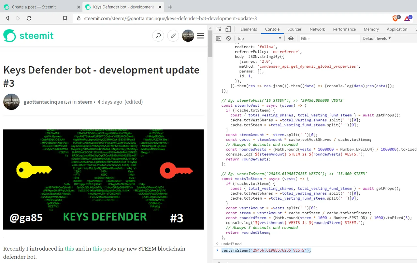Open the user avatar menu in the Steemit header
417x263 pixels.
coord(188,36)
